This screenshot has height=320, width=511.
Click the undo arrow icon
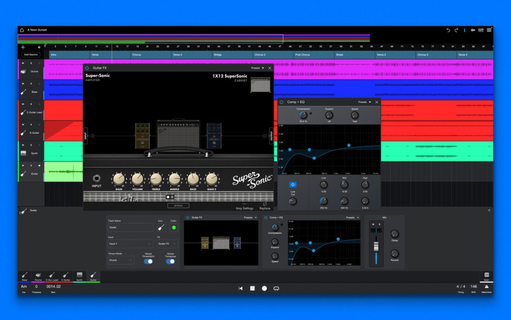point(448,30)
